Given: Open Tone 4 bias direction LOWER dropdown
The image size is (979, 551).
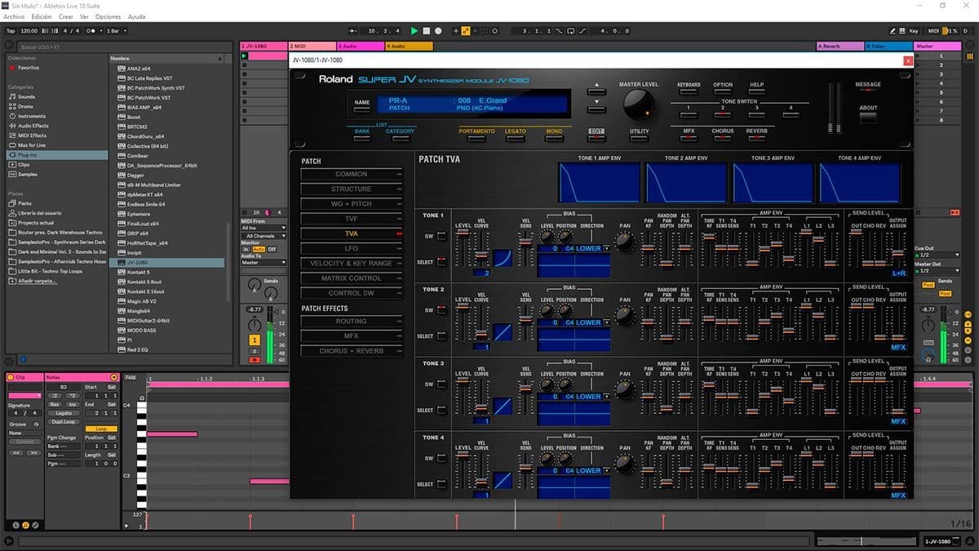Looking at the screenshot, I should pyautogui.click(x=593, y=471).
